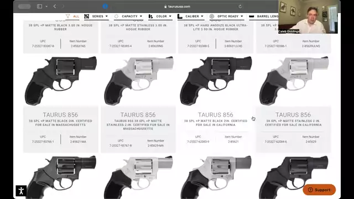Click UPC value 7-25327-62084-6
This screenshot has width=354, height=199.
(275, 142)
